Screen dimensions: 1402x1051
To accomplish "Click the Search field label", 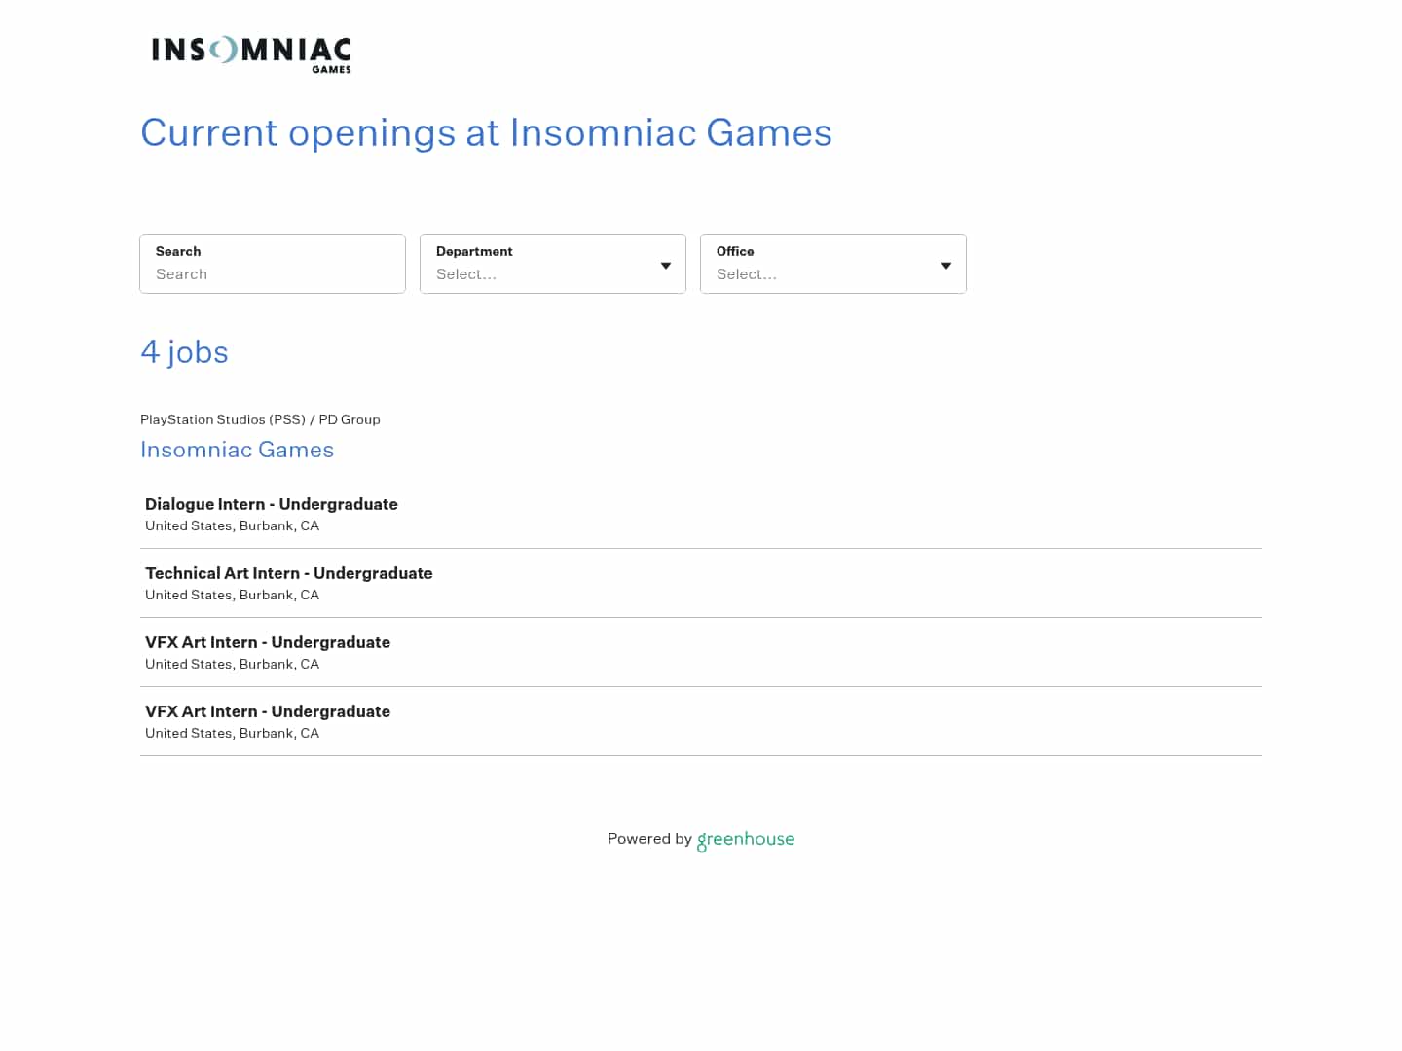I will pyautogui.click(x=178, y=251).
